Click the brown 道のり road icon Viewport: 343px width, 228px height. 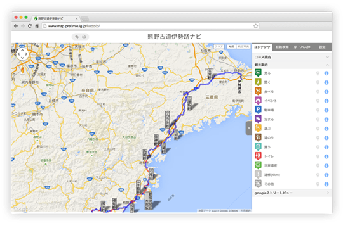258,137
